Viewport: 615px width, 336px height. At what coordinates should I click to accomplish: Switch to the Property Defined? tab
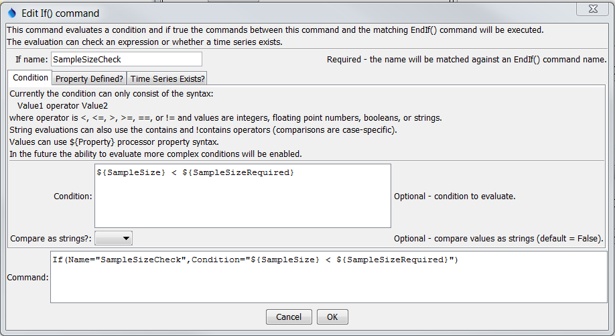(88, 79)
